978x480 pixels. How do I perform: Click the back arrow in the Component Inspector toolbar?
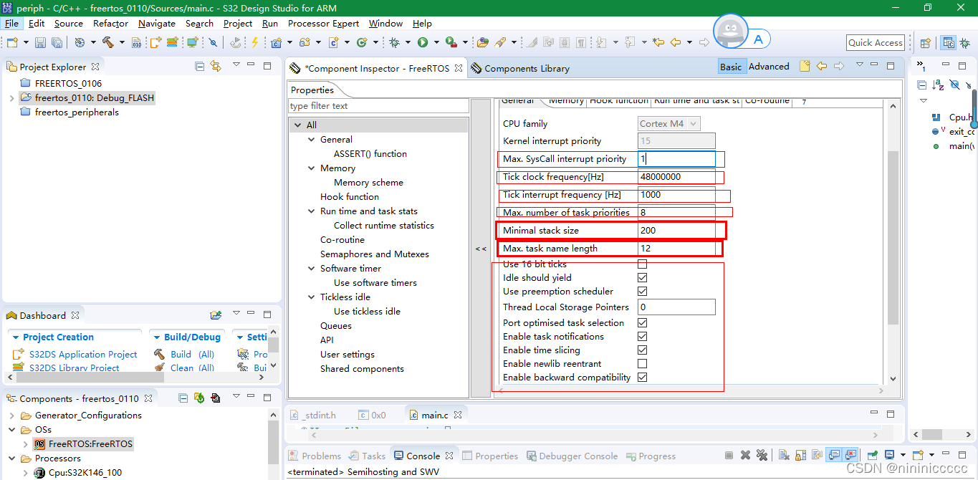[822, 66]
